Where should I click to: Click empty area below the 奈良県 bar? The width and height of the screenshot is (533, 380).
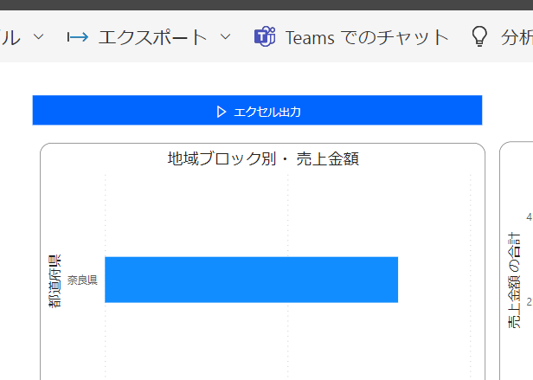[x=251, y=342]
